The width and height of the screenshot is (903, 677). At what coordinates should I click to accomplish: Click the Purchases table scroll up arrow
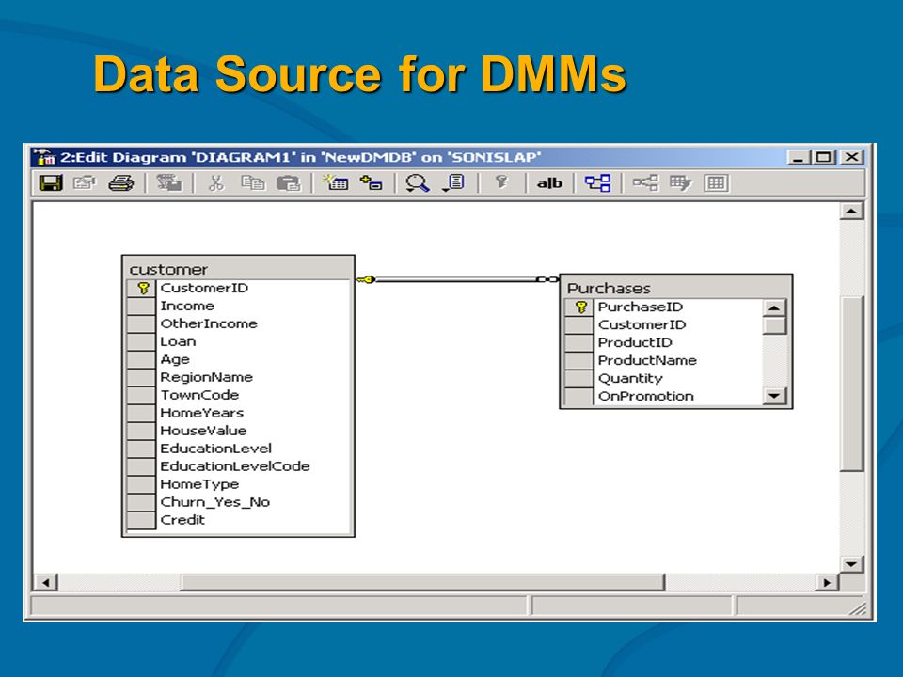point(774,308)
